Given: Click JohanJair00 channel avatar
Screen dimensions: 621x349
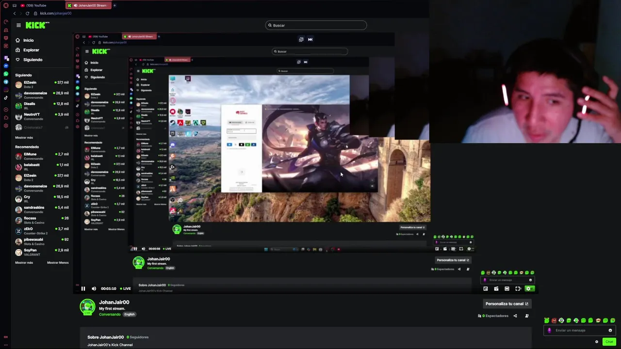Looking at the screenshot, I should click(x=88, y=307).
